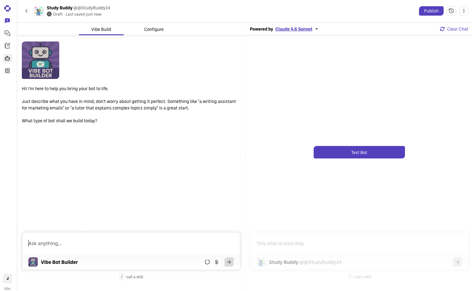Go back using the left chevron arrow
The width and height of the screenshot is (472, 291).
pyautogui.click(x=26, y=11)
